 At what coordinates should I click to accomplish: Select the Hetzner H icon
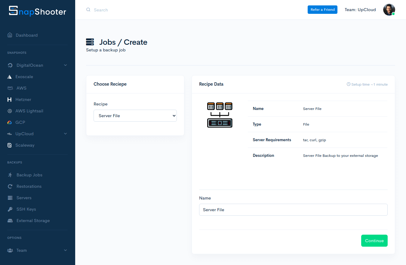[x=10, y=99]
